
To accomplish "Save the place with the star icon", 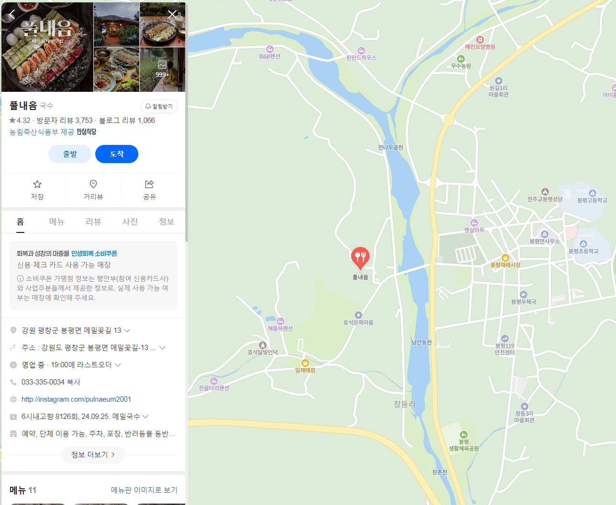I will tap(37, 190).
